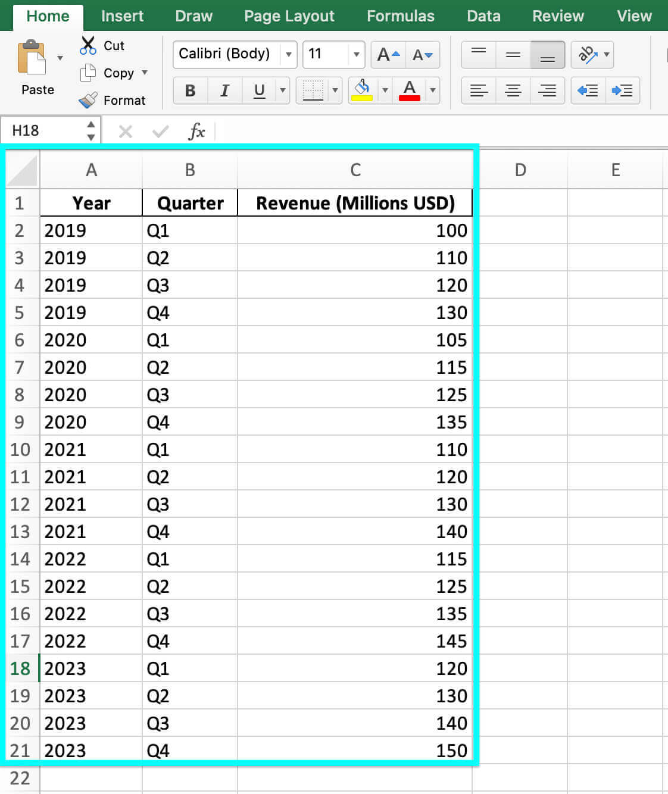Screen dimensions: 668x794
Task: Select cell with revenue 145
Action: (x=355, y=641)
